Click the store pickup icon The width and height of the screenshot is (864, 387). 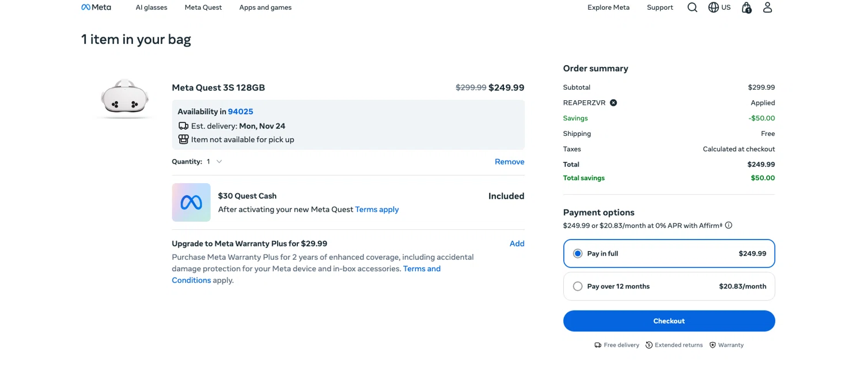[183, 139]
